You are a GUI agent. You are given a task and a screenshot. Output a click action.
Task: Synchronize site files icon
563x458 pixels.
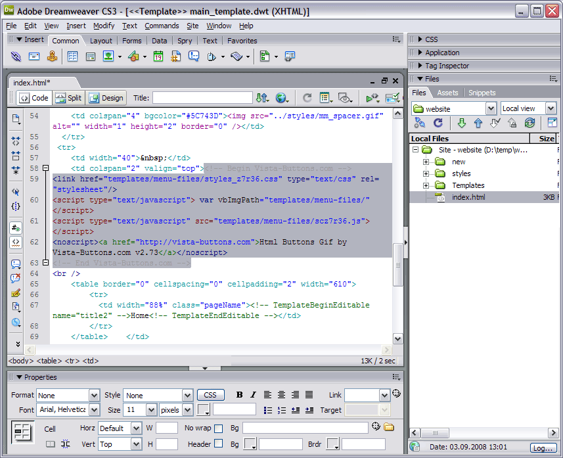(529, 124)
